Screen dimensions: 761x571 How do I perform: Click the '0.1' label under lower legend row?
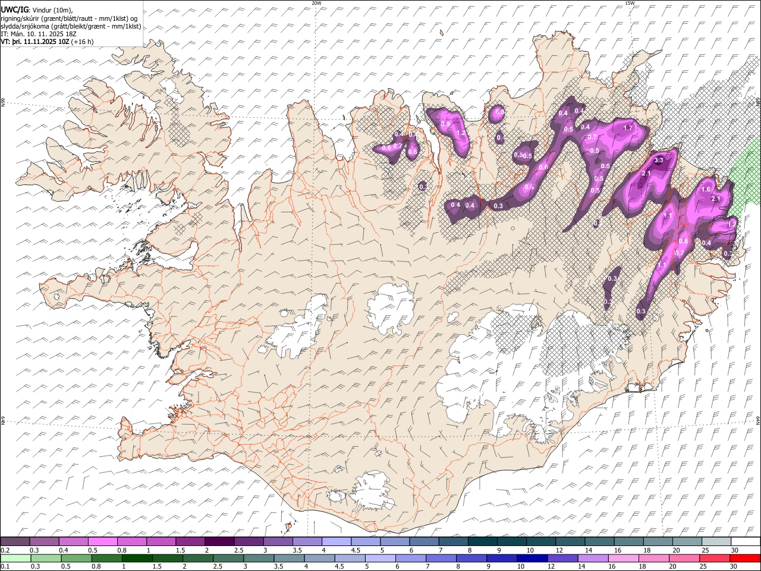coord(5,566)
